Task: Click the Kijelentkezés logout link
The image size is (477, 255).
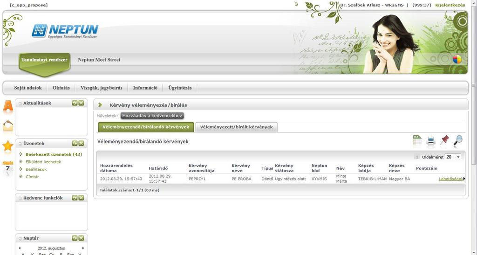Action: 450,5
